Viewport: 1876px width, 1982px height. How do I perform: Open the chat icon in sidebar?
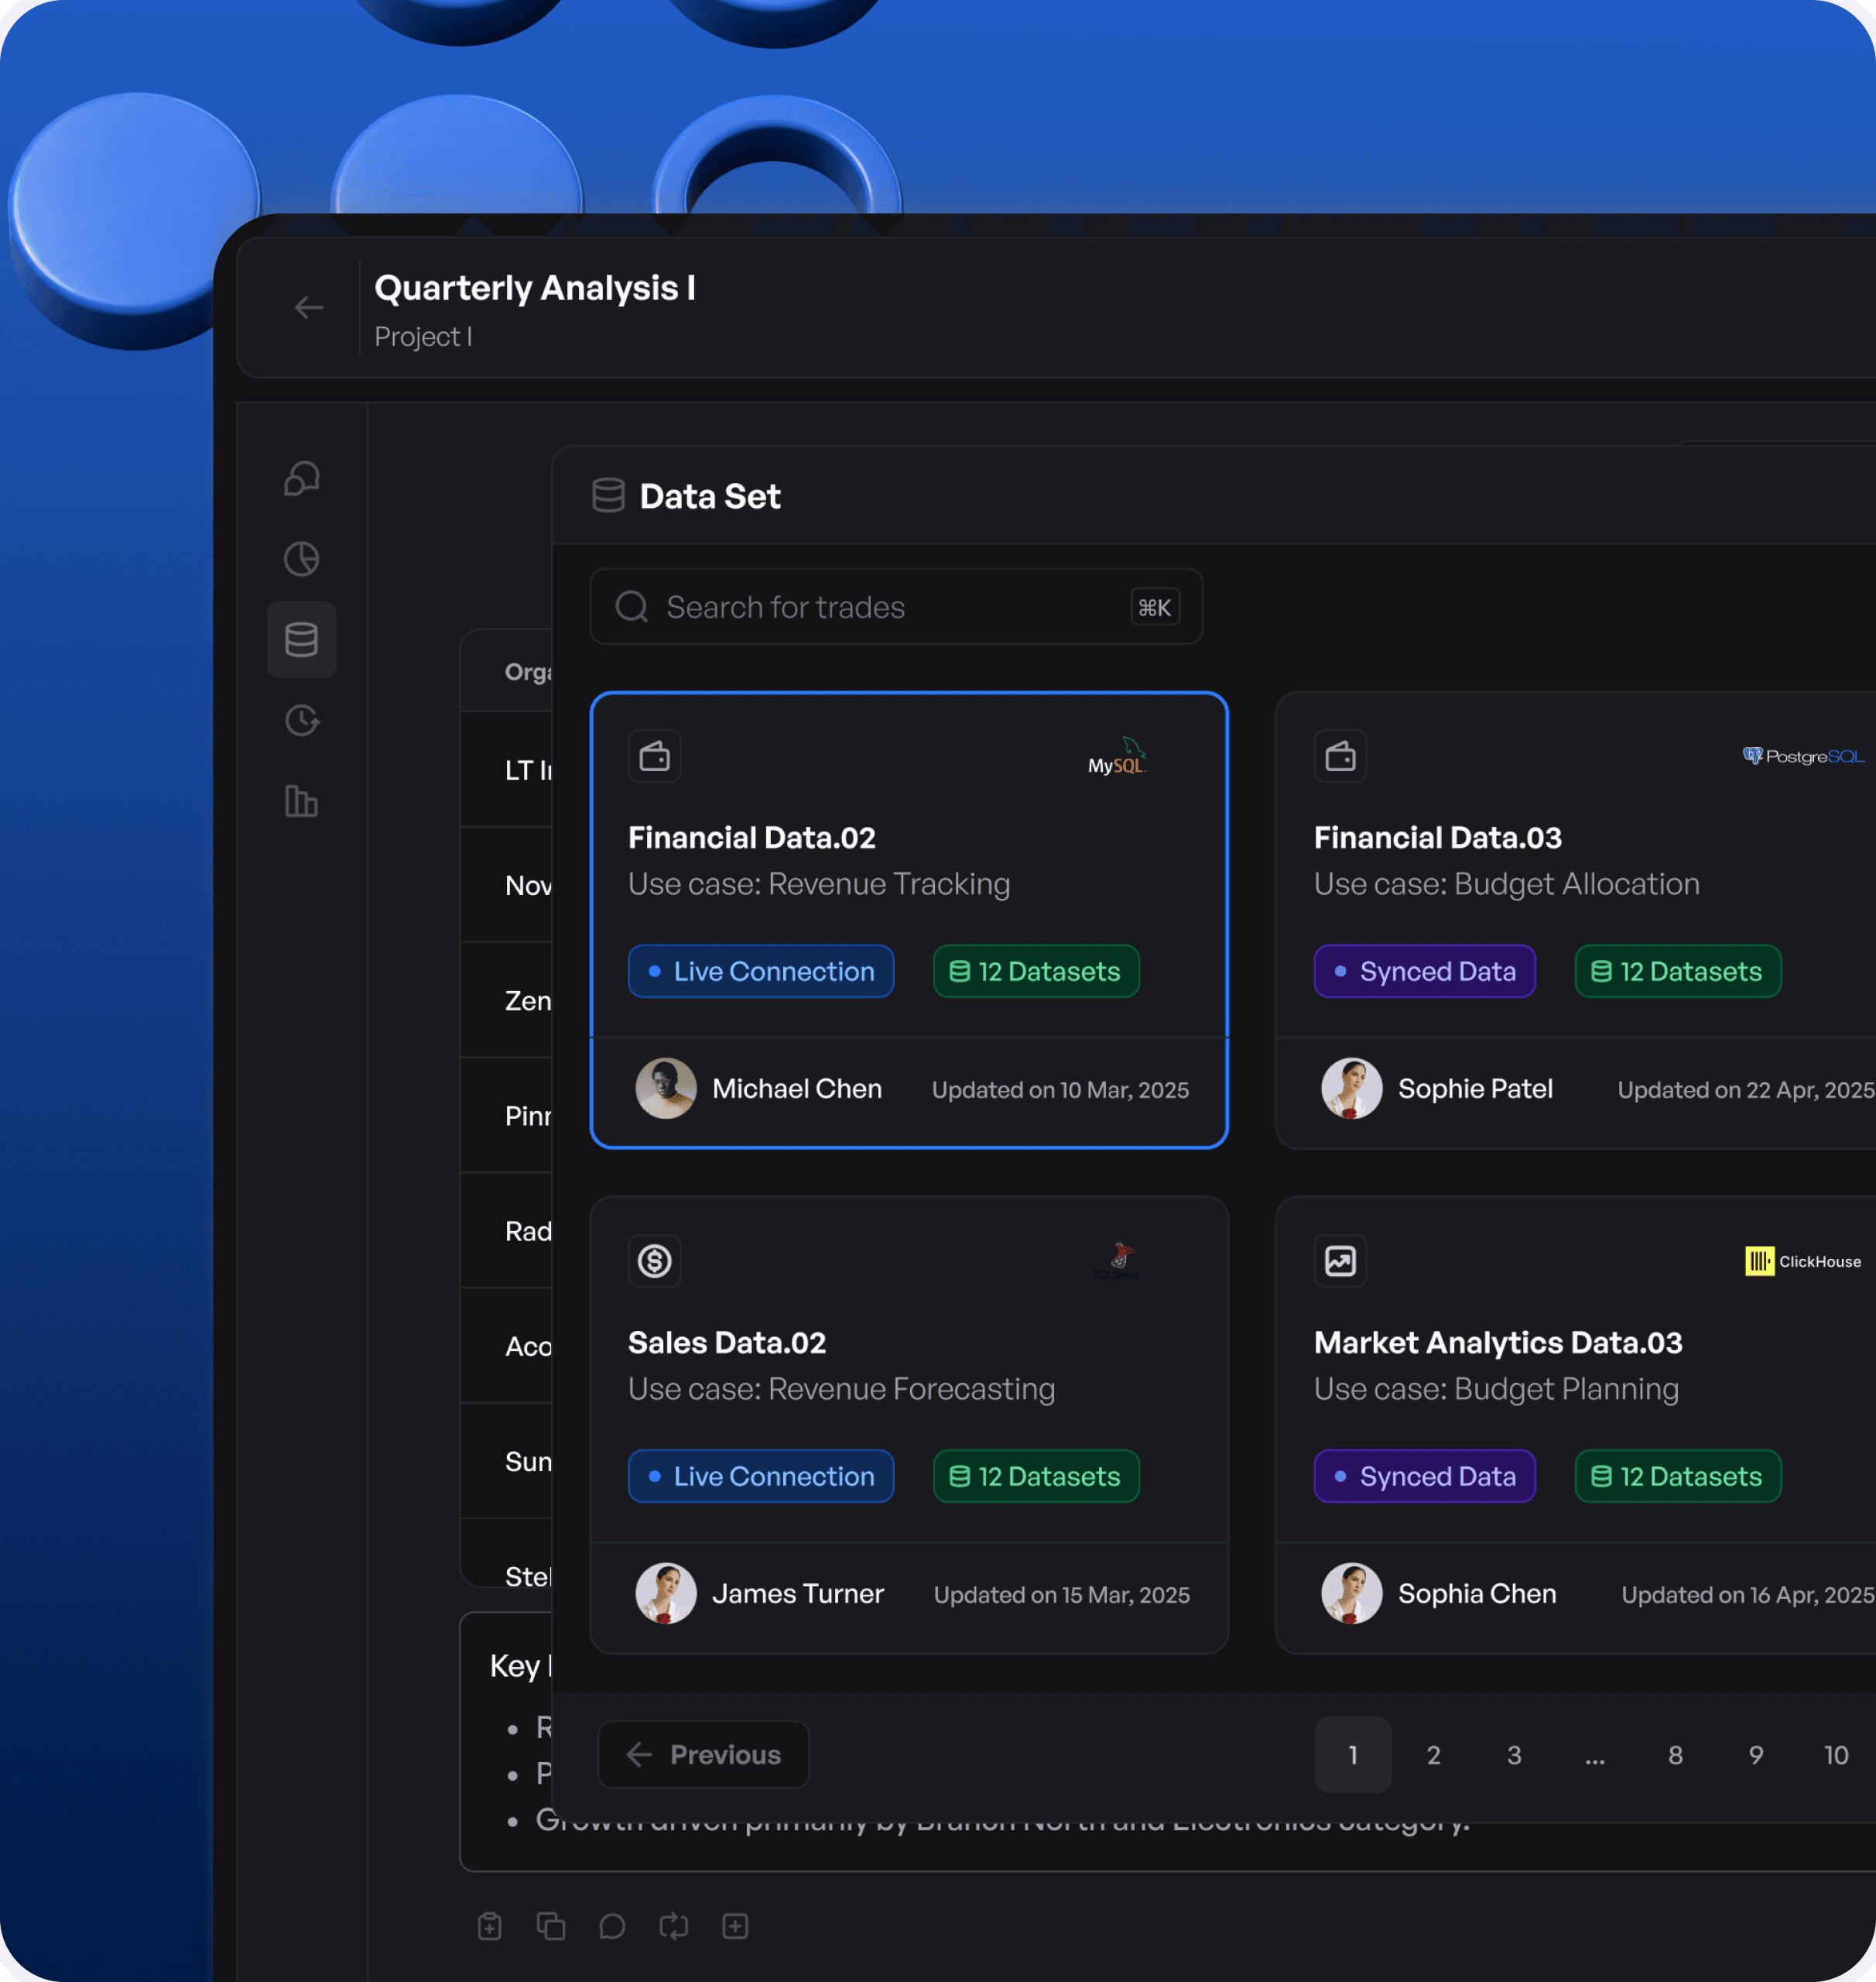(301, 478)
